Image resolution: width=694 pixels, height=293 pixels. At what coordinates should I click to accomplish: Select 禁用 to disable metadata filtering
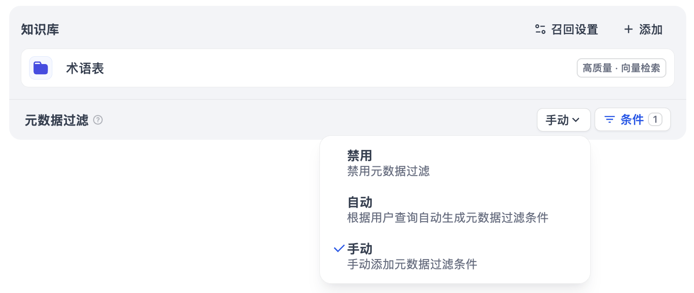[360, 156]
